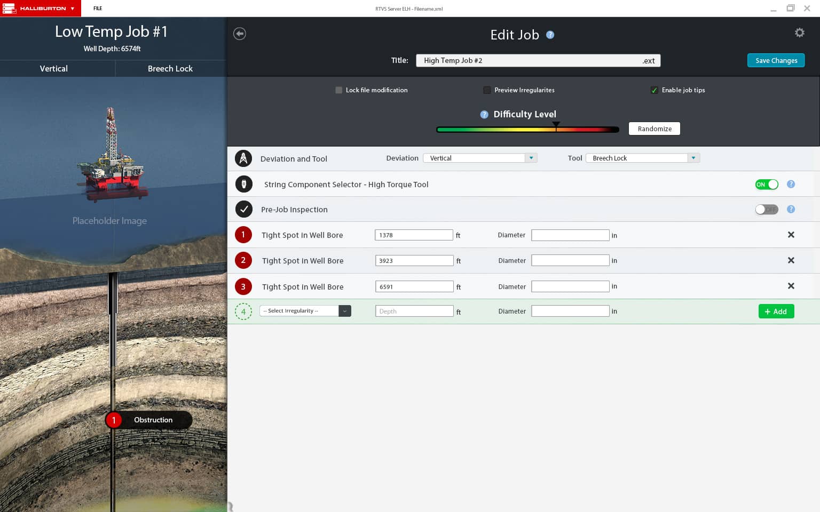Click help icon beside Edit Job title
820x512 pixels.
(550, 35)
